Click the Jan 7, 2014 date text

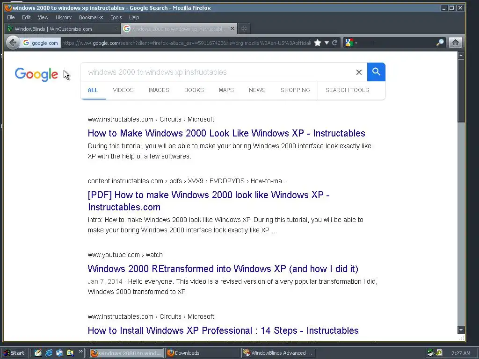(x=105, y=281)
